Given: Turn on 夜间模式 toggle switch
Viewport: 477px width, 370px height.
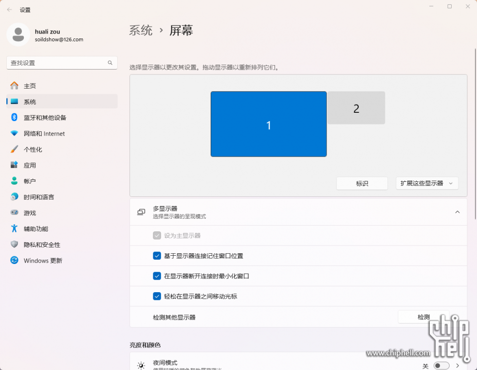Looking at the screenshot, I should tap(441, 366).
